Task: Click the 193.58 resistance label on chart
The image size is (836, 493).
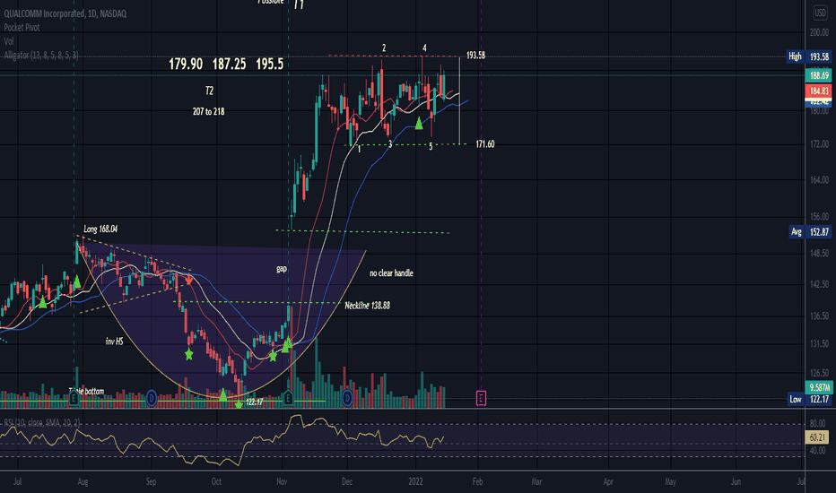Action: point(475,55)
